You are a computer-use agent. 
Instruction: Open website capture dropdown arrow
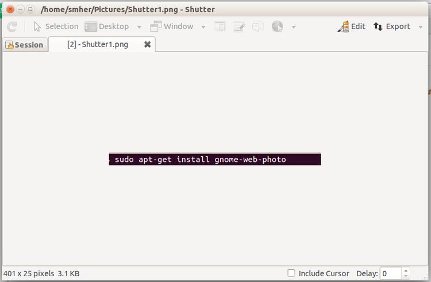[x=294, y=27]
